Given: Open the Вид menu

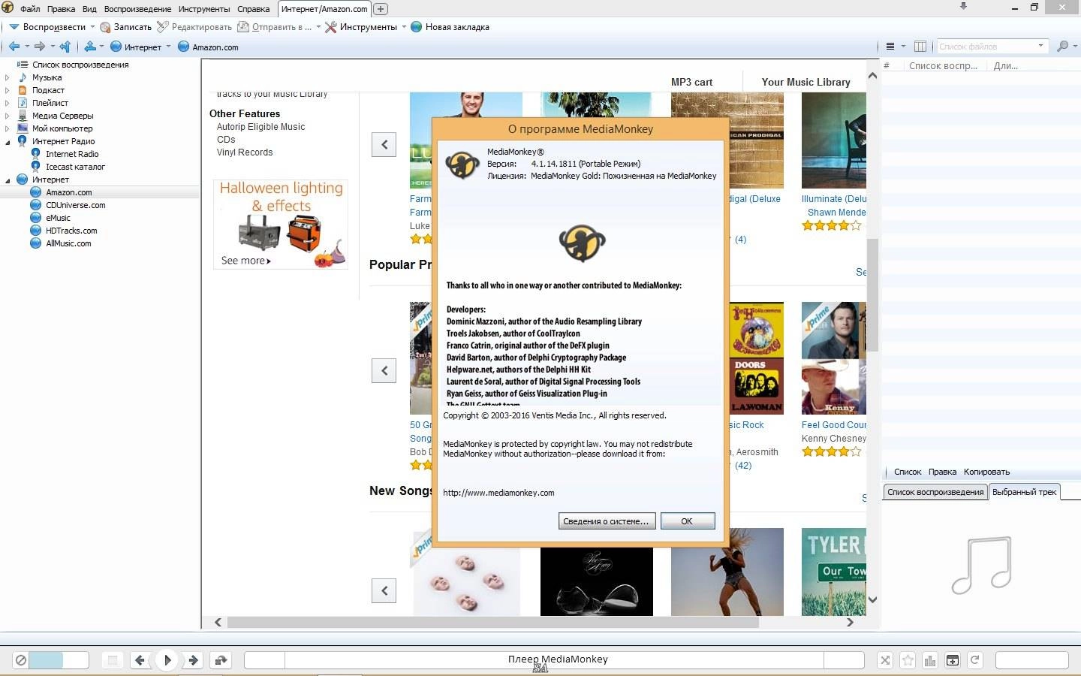Looking at the screenshot, I should click(x=89, y=9).
